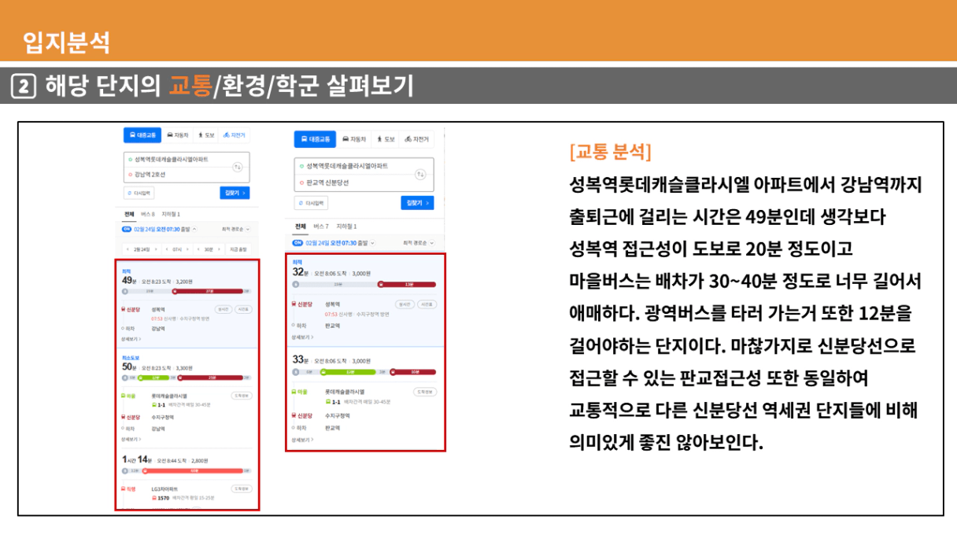Click 다시입력 in Pangyo panel

[x=312, y=203]
